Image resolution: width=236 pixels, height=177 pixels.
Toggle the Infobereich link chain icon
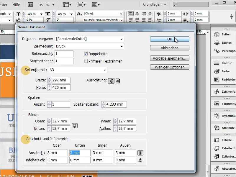(x=140, y=160)
